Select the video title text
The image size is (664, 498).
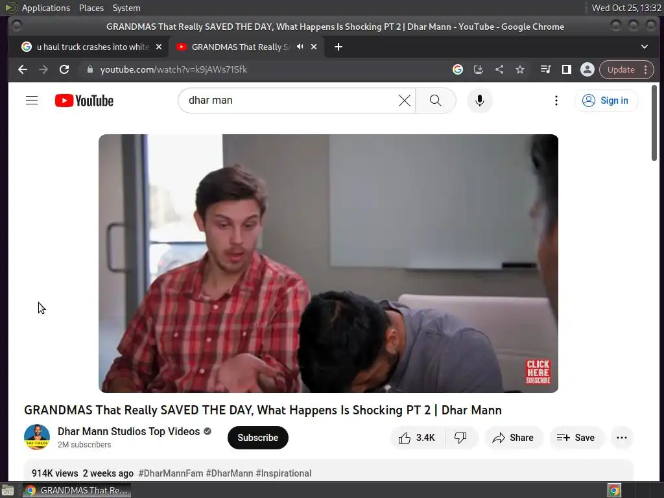coord(263,410)
